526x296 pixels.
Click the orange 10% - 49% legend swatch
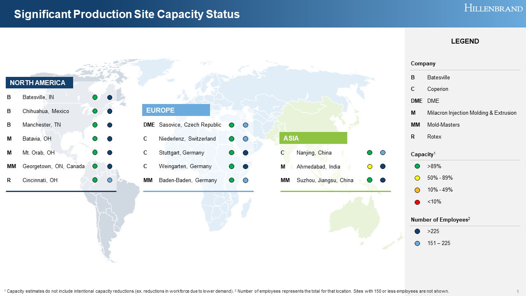(418, 190)
